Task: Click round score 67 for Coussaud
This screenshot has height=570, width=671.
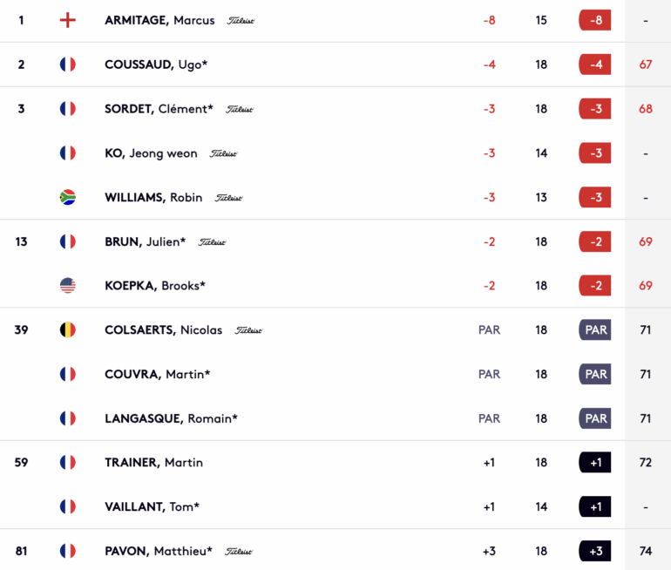Action: pyautogui.click(x=646, y=64)
